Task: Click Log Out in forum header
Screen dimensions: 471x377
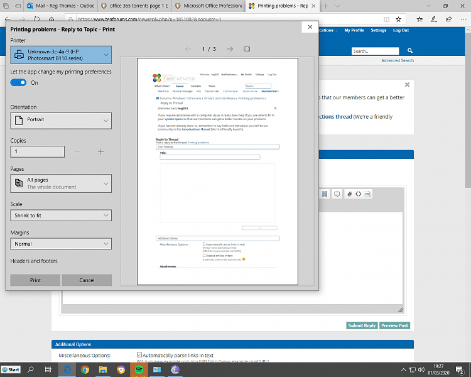Action: [401, 30]
